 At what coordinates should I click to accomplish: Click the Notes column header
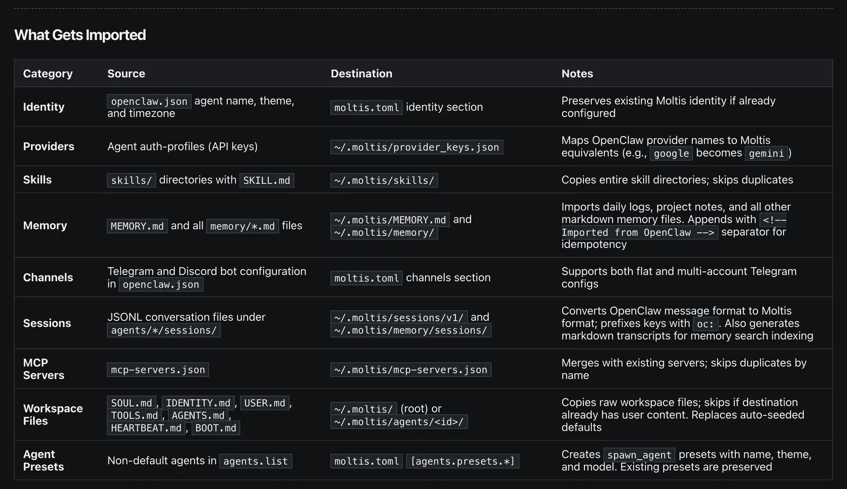(x=577, y=73)
